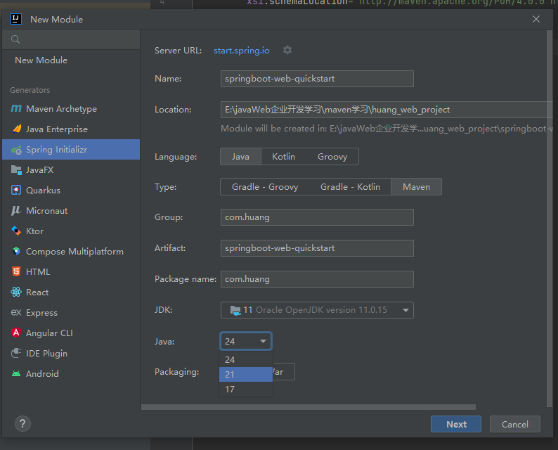Screen dimensions: 558x450
Task: Select Groovy as the language
Action: pyautogui.click(x=332, y=157)
